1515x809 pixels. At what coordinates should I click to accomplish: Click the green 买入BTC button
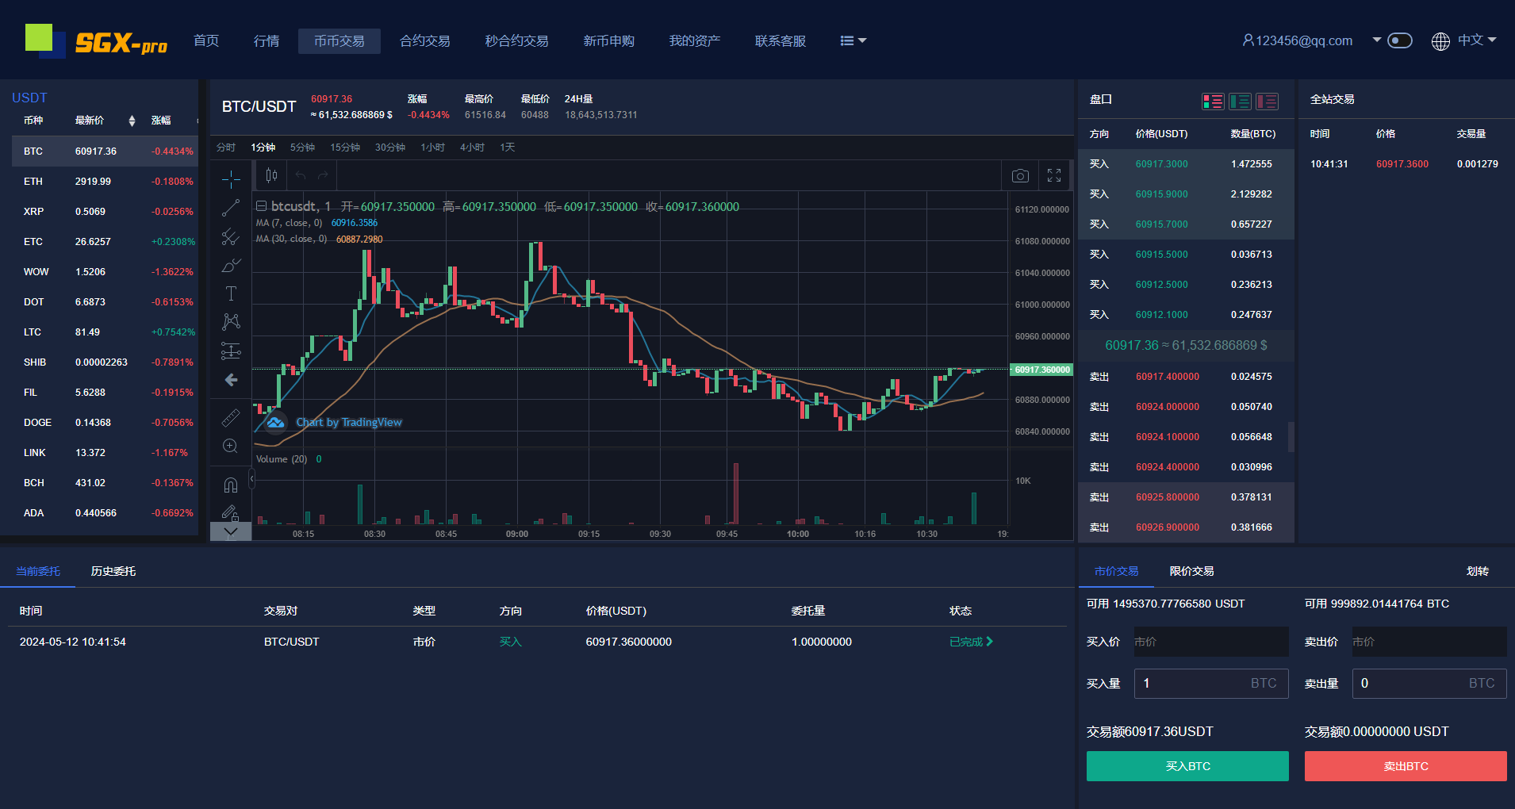click(x=1187, y=766)
